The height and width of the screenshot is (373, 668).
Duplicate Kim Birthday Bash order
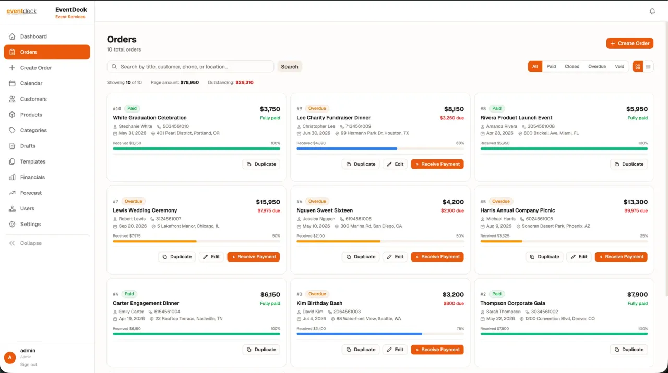361,350
